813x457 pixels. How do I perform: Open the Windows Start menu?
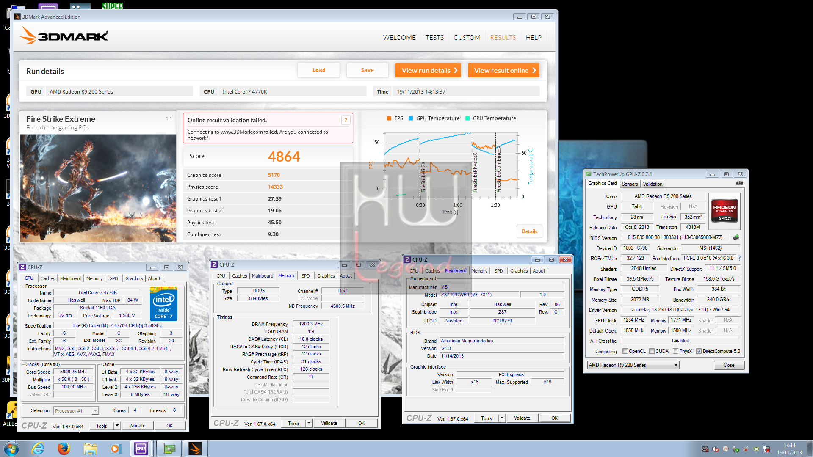(x=11, y=449)
